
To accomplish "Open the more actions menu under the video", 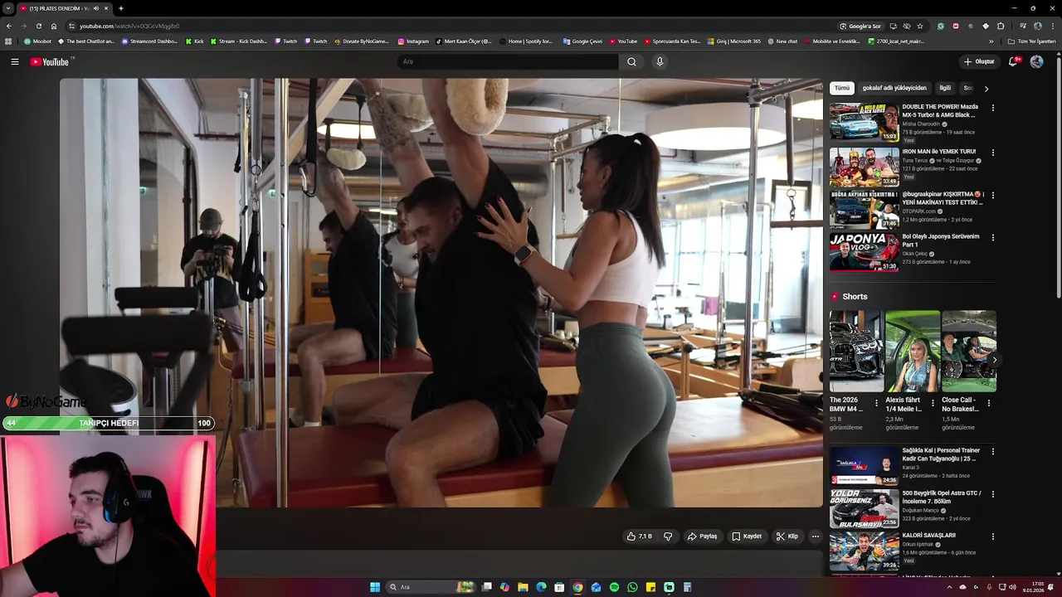I will (815, 536).
